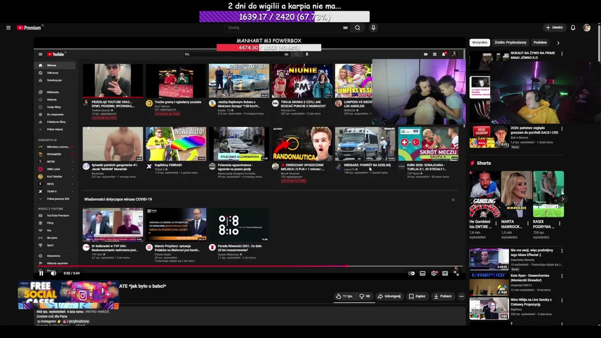
Task: Open options for the 2026: państwo zagląda video
Action: coord(562,129)
